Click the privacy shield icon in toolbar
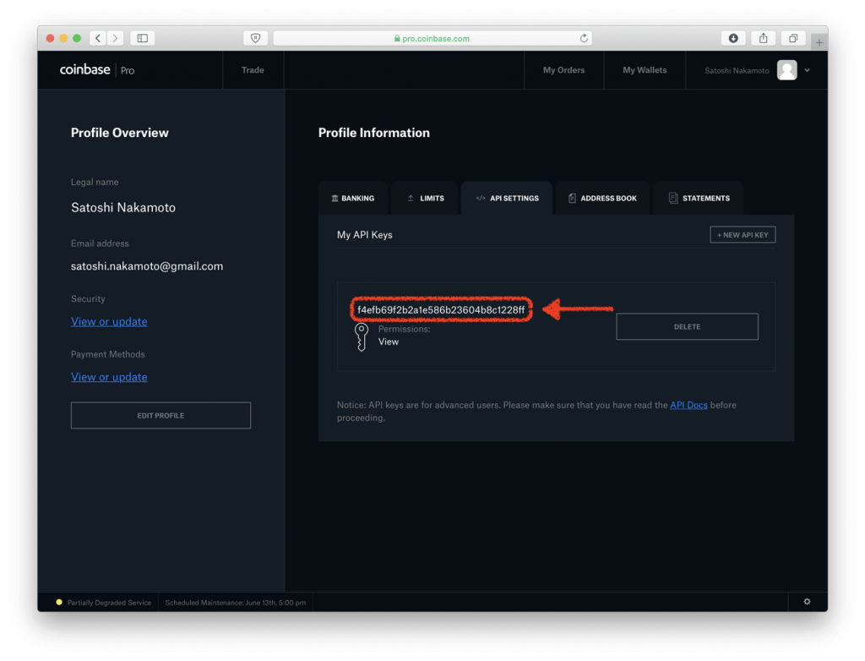Image resolution: width=865 pixels, height=661 pixels. coord(255,38)
